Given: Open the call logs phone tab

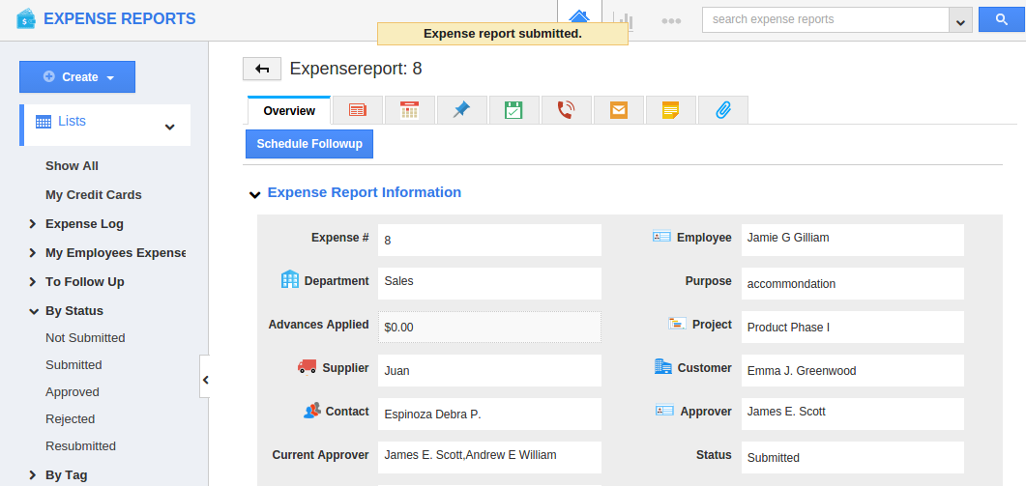Looking at the screenshot, I should point(566,111).
